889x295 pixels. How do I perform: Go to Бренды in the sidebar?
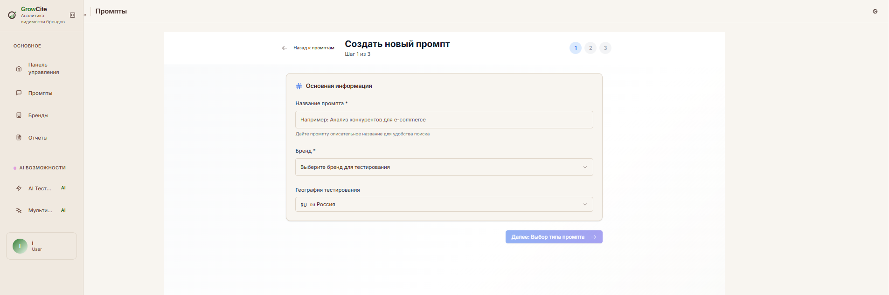coord(38,115)
